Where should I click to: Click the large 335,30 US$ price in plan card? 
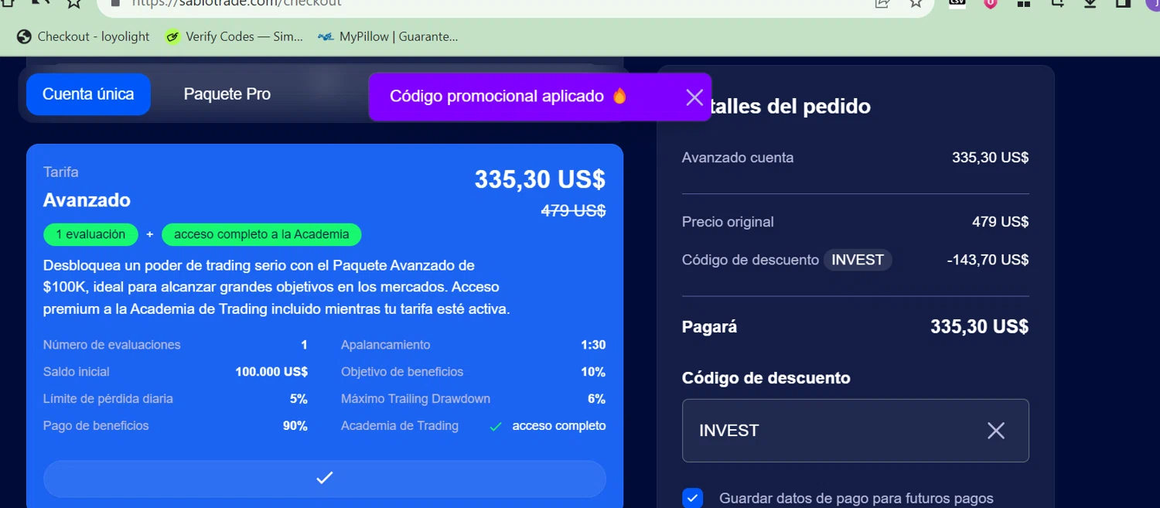[540, 179]
